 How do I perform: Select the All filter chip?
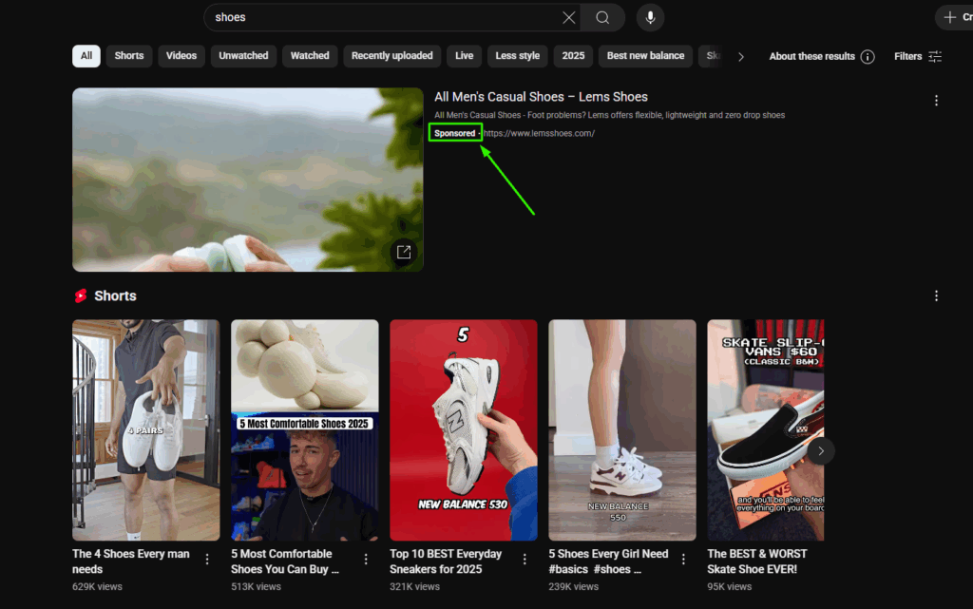(86, 56)
